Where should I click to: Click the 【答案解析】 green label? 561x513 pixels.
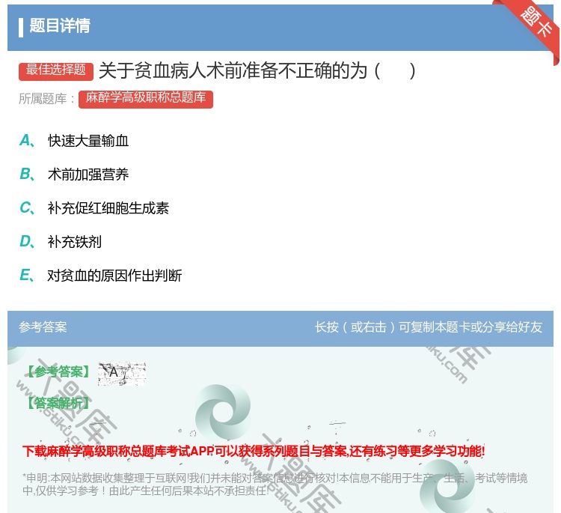[x=58, y=403]
